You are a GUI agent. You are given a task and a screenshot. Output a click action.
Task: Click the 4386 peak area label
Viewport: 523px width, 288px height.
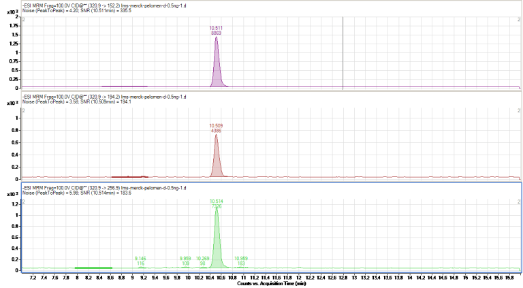pos(216,131)
